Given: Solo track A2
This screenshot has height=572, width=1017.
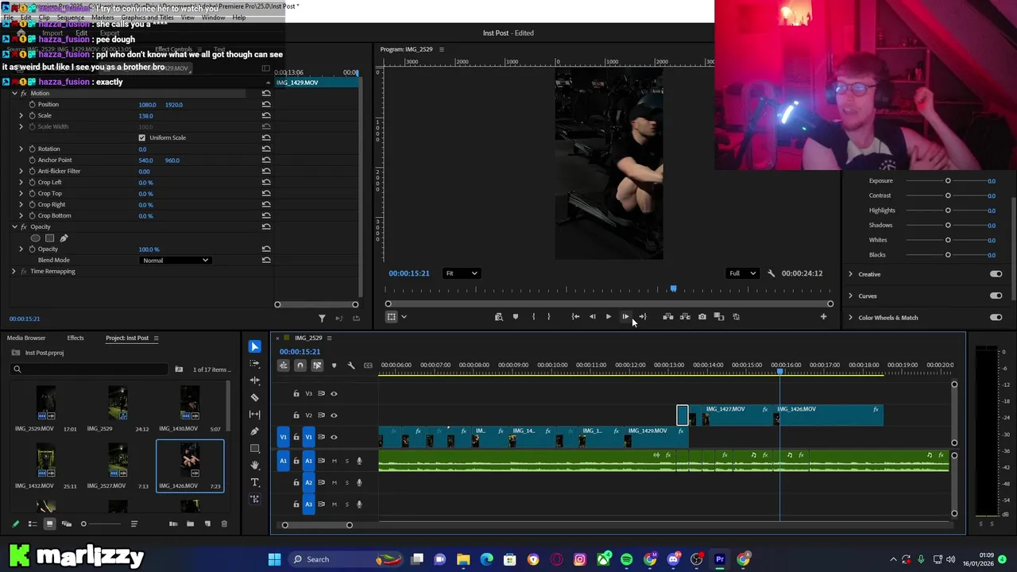Looking at the screenshot, I should pyautogui.click(x=346, y=482).
